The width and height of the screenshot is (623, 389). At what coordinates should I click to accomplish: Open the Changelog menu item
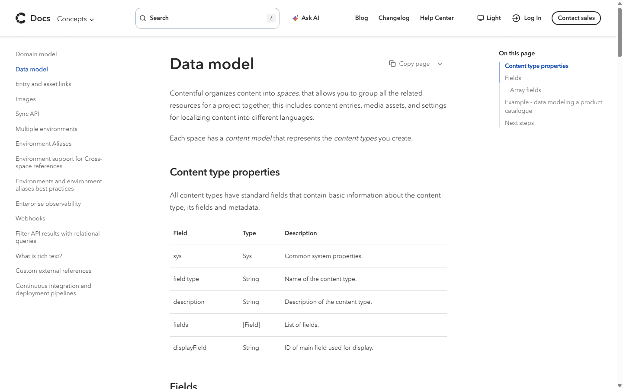[394, 18]
